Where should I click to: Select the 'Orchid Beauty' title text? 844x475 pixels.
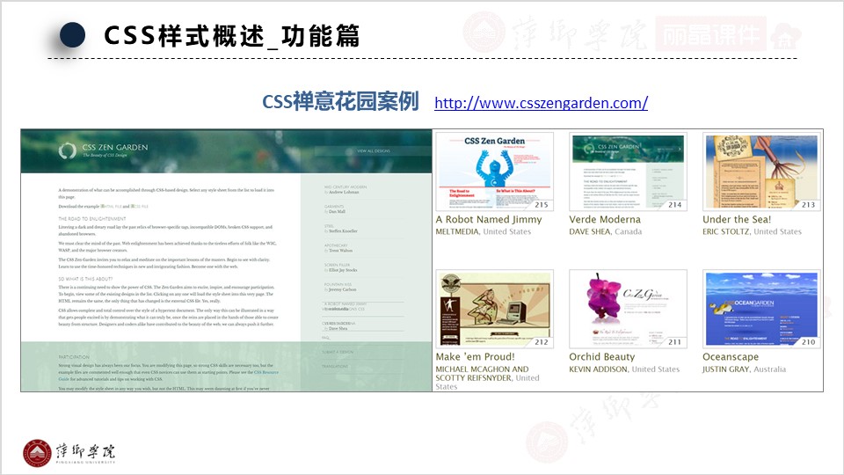pos(601,357)
